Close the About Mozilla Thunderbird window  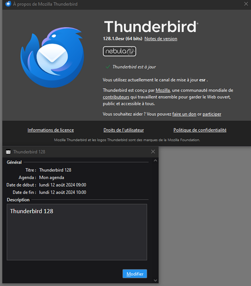(246, 4)
